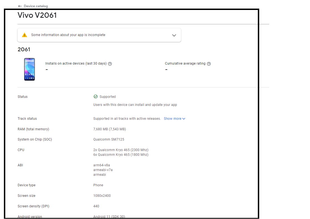Viewport: 310px width, 219px height.
Task: Click the '1080x2400' screen size value
Action: 102,196
